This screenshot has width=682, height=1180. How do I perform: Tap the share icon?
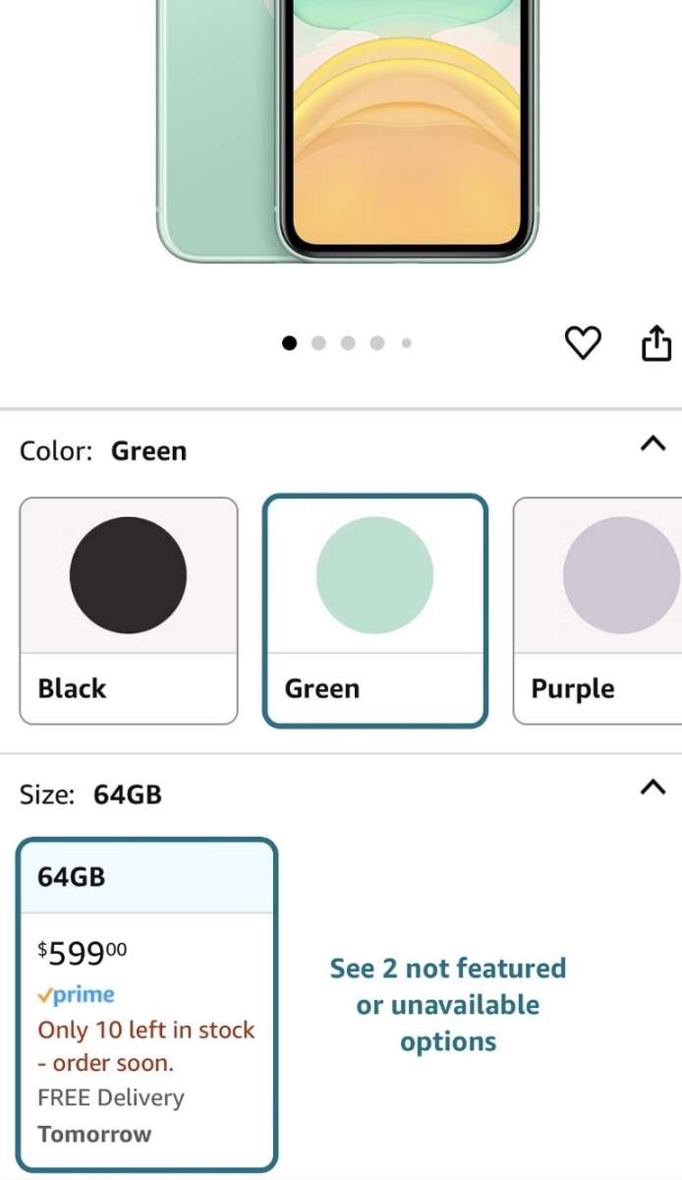[656, 343]
